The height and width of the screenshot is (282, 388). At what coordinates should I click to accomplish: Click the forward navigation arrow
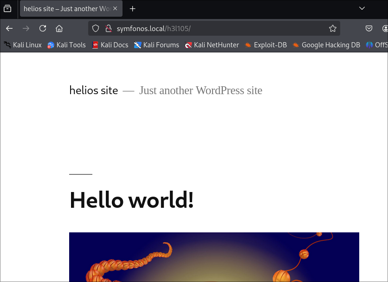tap(26, 29)
